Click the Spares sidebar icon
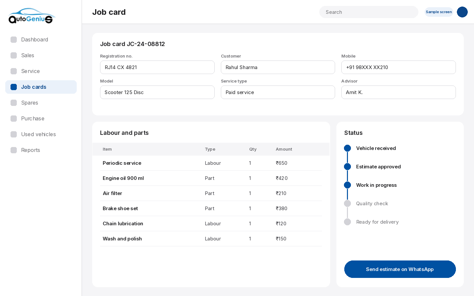474x296 pixels. [13, 103]
